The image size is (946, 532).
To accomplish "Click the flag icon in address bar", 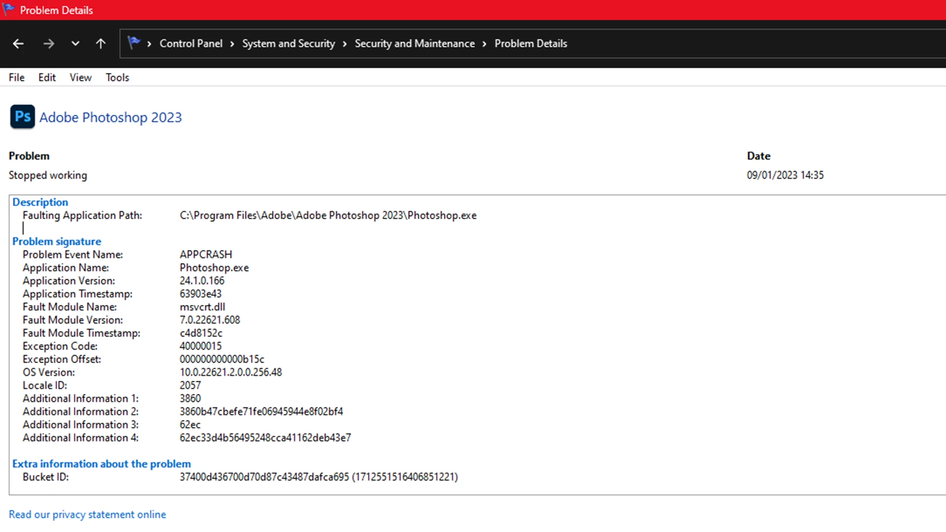I will [134, 43].
